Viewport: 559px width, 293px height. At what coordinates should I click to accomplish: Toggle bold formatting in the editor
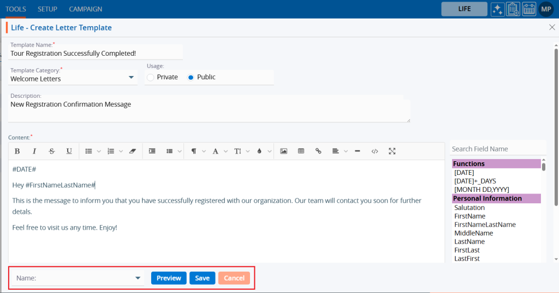[17, 151]
